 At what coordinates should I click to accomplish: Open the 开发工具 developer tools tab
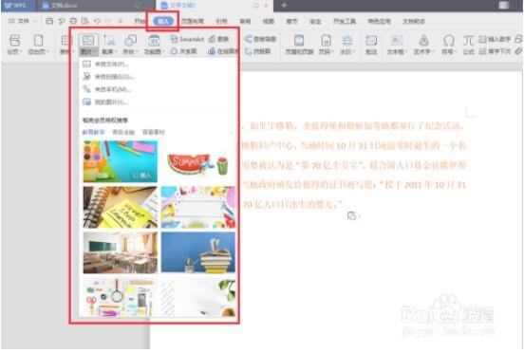tap(345, 21)
